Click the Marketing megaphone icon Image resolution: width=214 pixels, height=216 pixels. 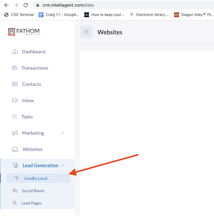pos(15,133)
